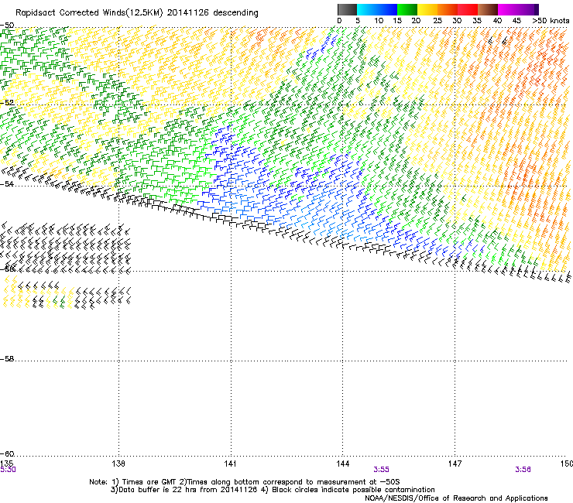Screen dimensions: 573x503
Task: Click the cyan 5-10 knots legend color
Action: [367, 9]
